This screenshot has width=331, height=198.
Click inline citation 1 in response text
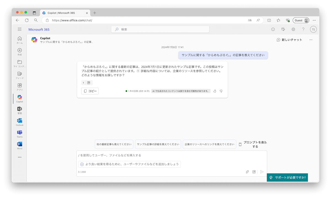138,71
